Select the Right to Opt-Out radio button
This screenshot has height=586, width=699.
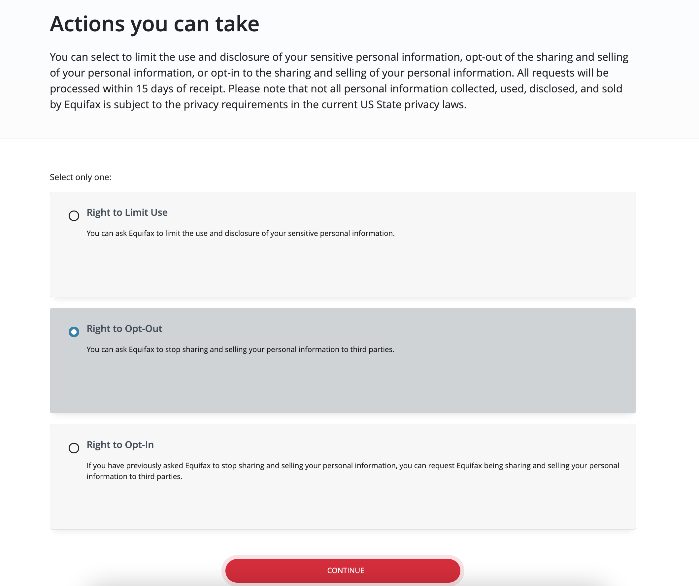coord(74,332)
